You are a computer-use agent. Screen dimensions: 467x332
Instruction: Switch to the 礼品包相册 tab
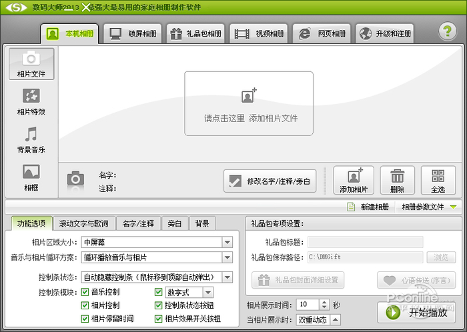coord(195,33)
